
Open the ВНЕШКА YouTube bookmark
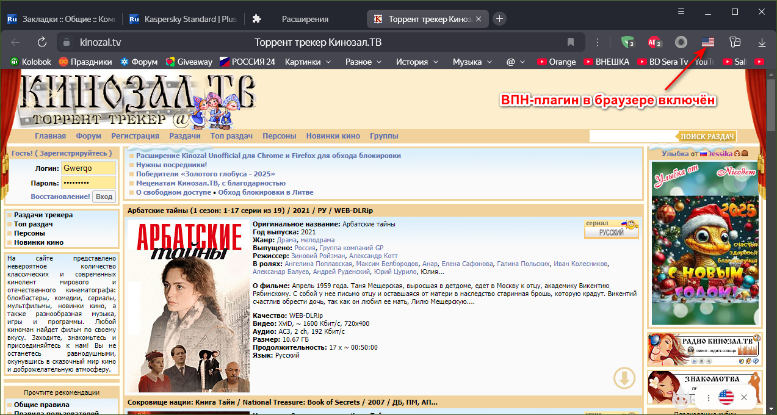pos(606,62)
